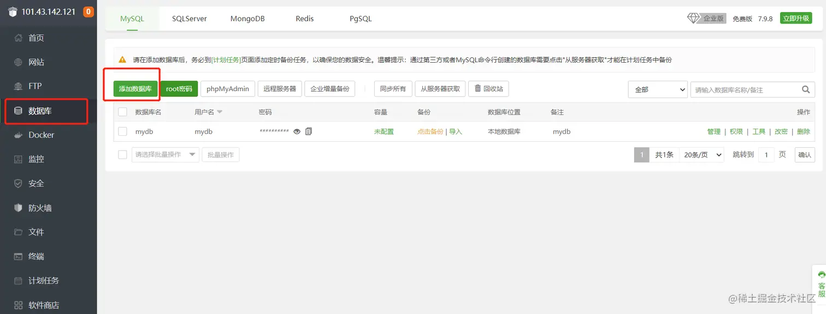Open the 回收站 recycle bin

pos(488,89)
